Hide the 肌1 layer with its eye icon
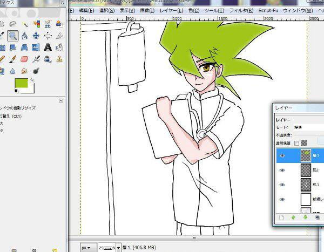 [x=282, y=185]
